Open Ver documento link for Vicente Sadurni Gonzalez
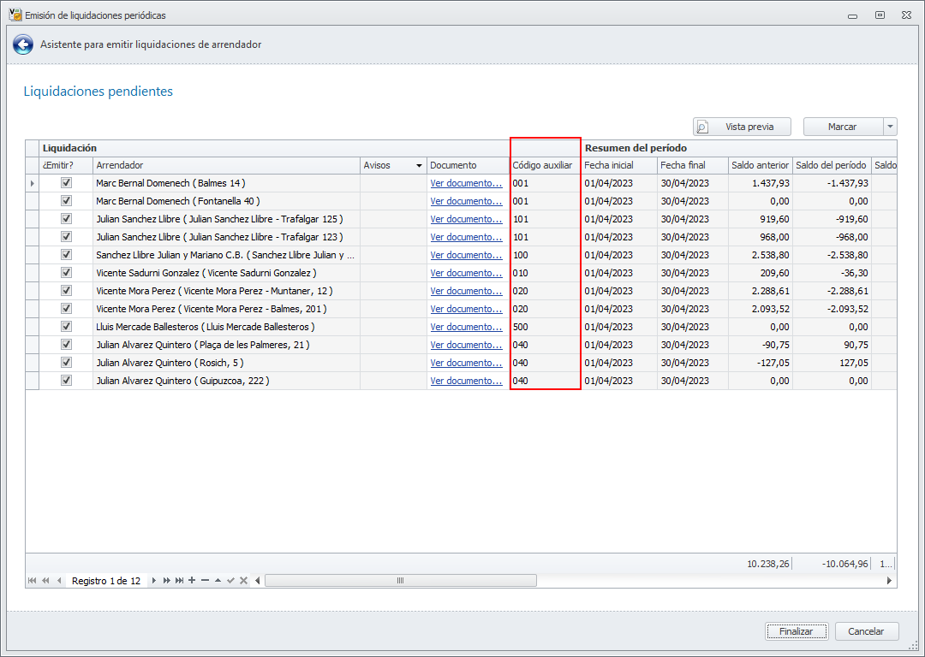 466,273
